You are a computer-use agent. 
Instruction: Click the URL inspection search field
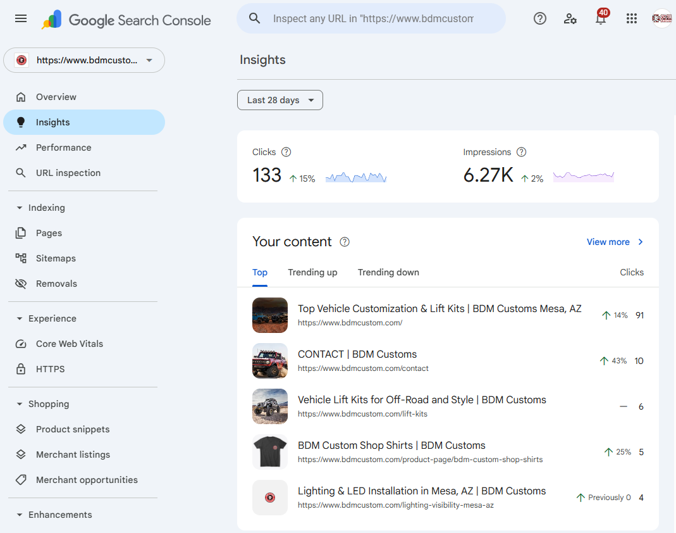pyautogui.click(x=371, y=18)
